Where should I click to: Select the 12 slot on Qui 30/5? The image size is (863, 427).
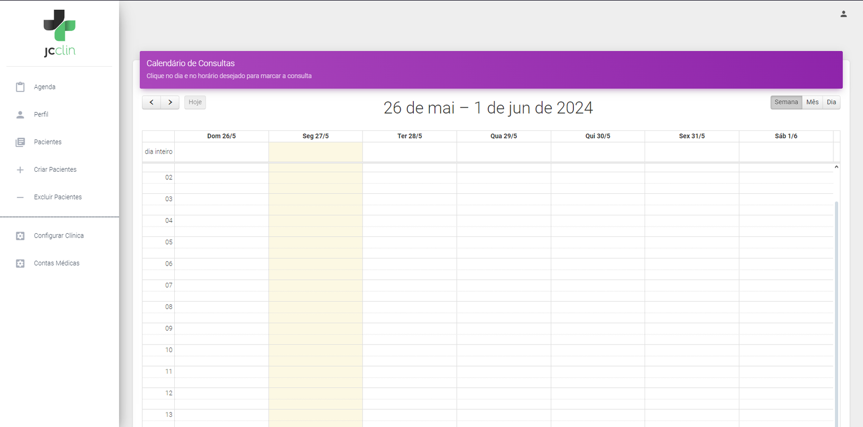coord(598,393)
